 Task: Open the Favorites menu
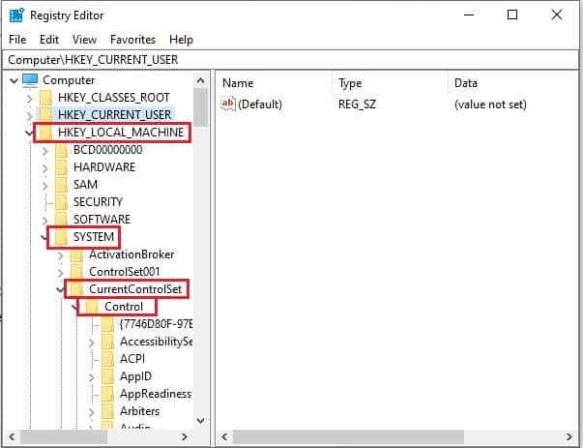coord(132,40)
